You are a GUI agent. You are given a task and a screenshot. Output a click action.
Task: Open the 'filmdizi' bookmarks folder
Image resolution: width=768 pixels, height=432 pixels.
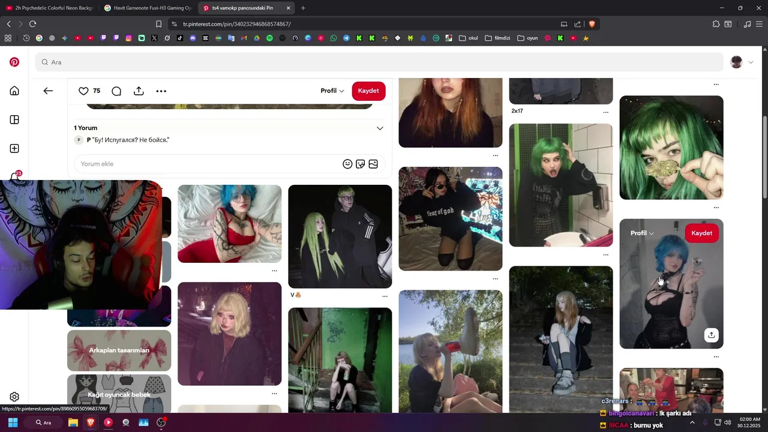[497, 38]
